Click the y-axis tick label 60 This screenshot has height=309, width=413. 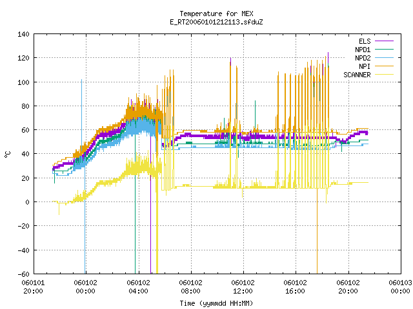[25, 130]
